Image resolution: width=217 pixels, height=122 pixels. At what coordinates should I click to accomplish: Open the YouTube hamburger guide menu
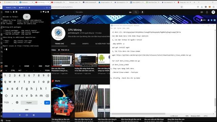[x=1, y=12]
